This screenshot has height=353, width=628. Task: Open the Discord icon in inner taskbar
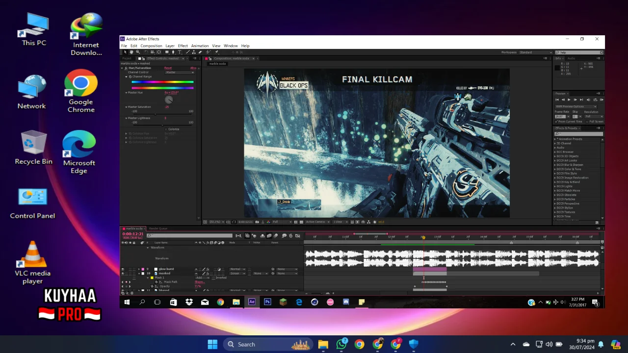click(x=346, y=302)
